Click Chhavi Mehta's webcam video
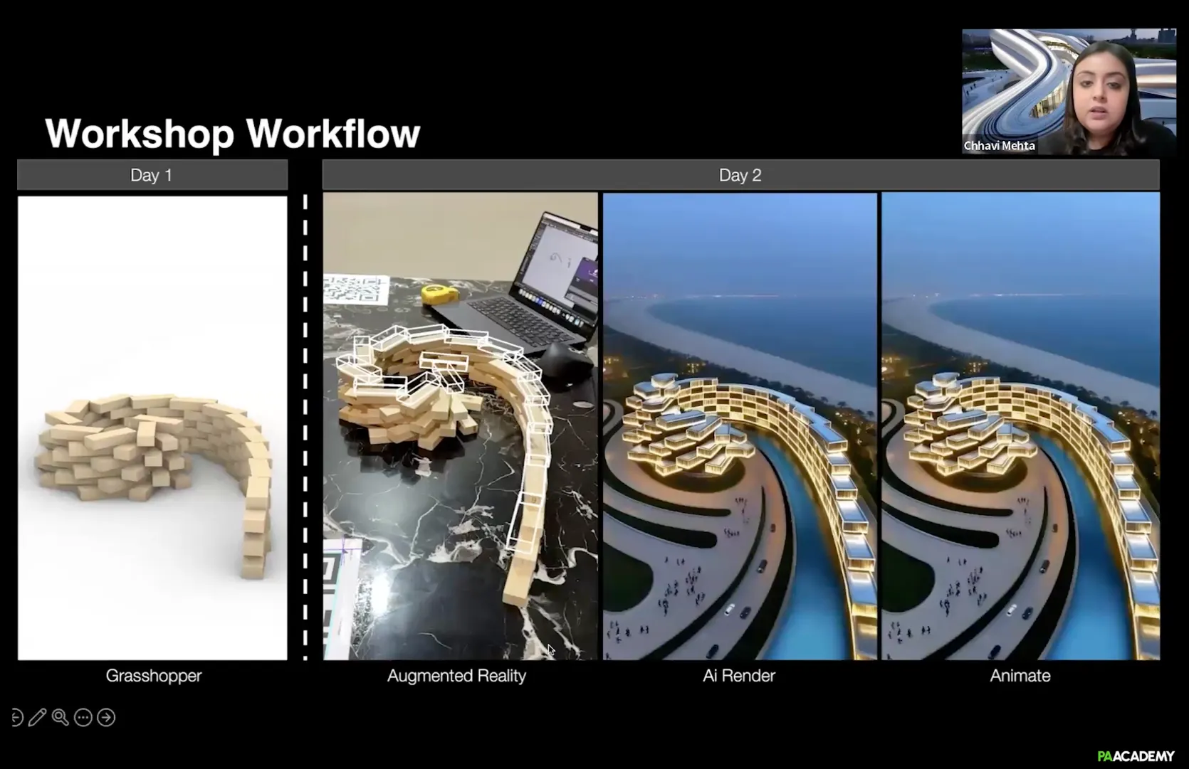 click(1068, 91)
